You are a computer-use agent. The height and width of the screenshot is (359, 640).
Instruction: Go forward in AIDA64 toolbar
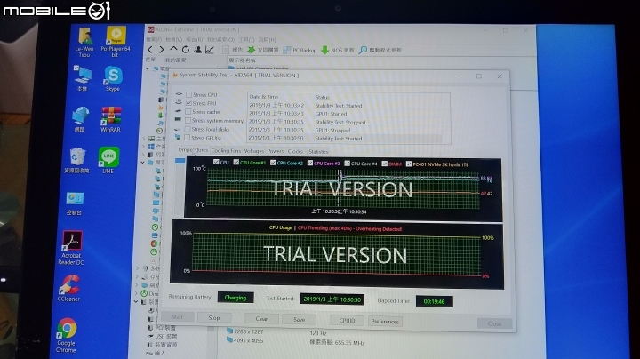(162, 50)
